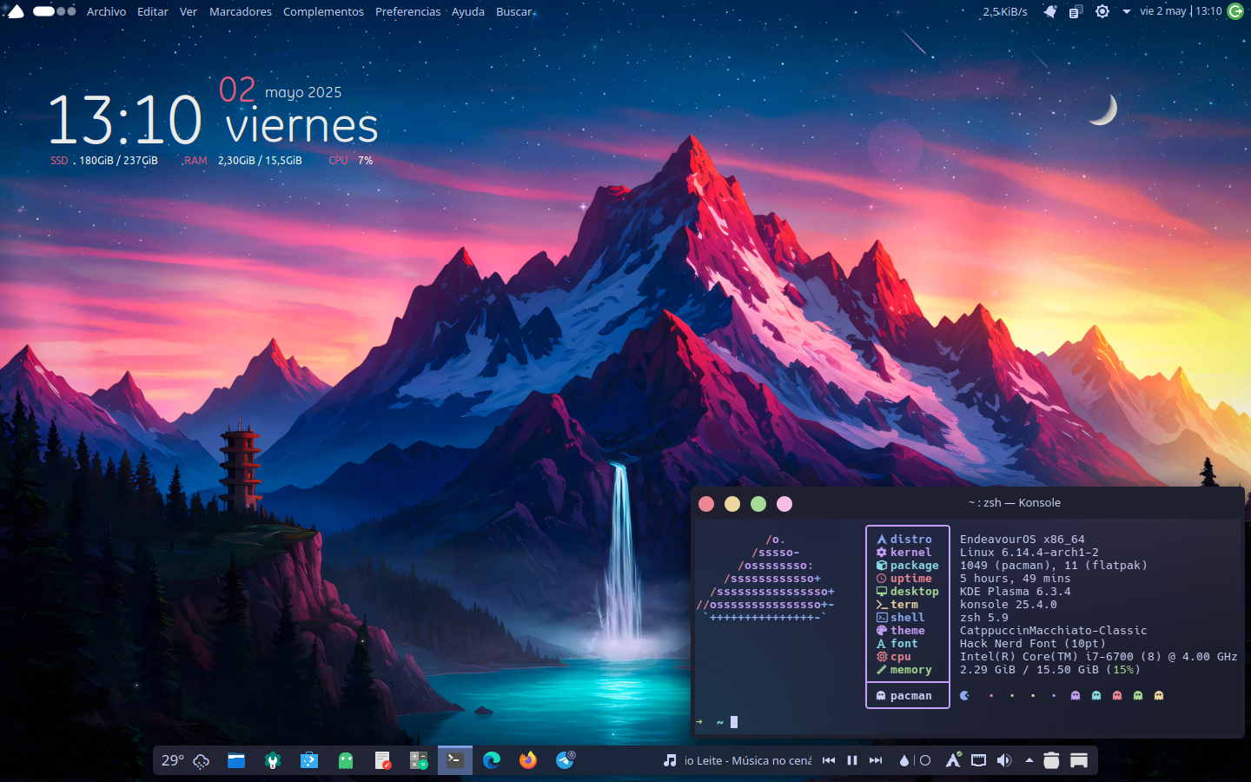The height and width of the screenshot is (782, 1251).
Task: Click the show desktop icon at dock end
Action: (1079, 760)
